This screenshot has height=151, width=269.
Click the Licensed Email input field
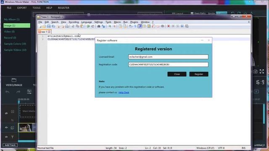point(168,57)
